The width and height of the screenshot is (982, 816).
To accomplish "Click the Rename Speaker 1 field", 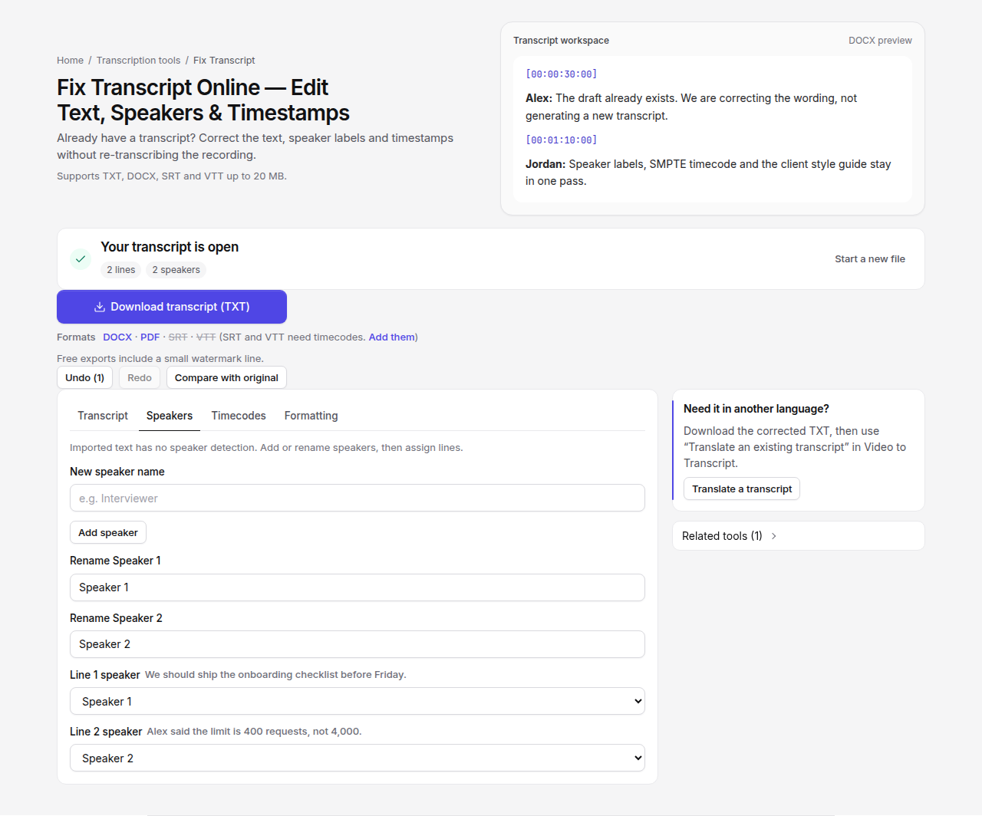I will 358,587.
